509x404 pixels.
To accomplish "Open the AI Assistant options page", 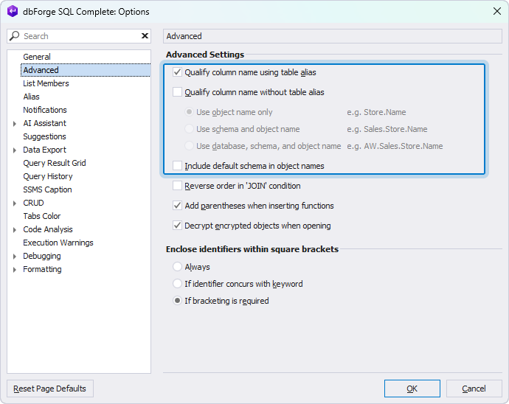I will coord(44,123).
